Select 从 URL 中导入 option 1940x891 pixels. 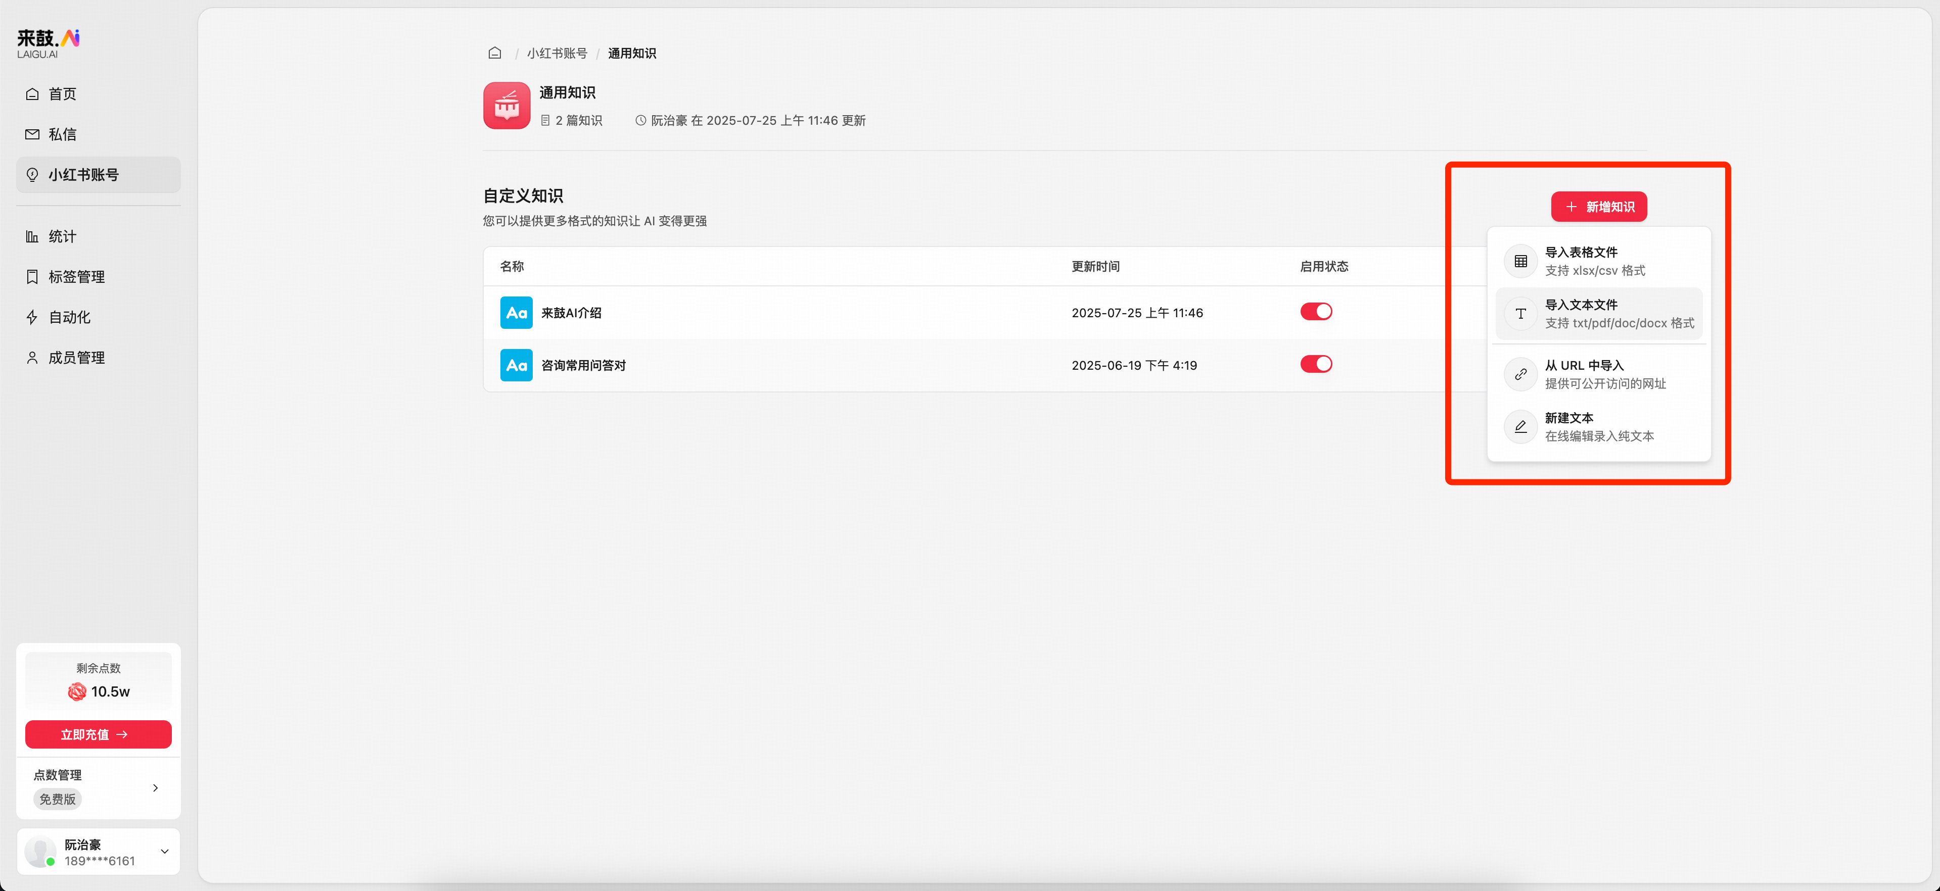[1598, 374]
